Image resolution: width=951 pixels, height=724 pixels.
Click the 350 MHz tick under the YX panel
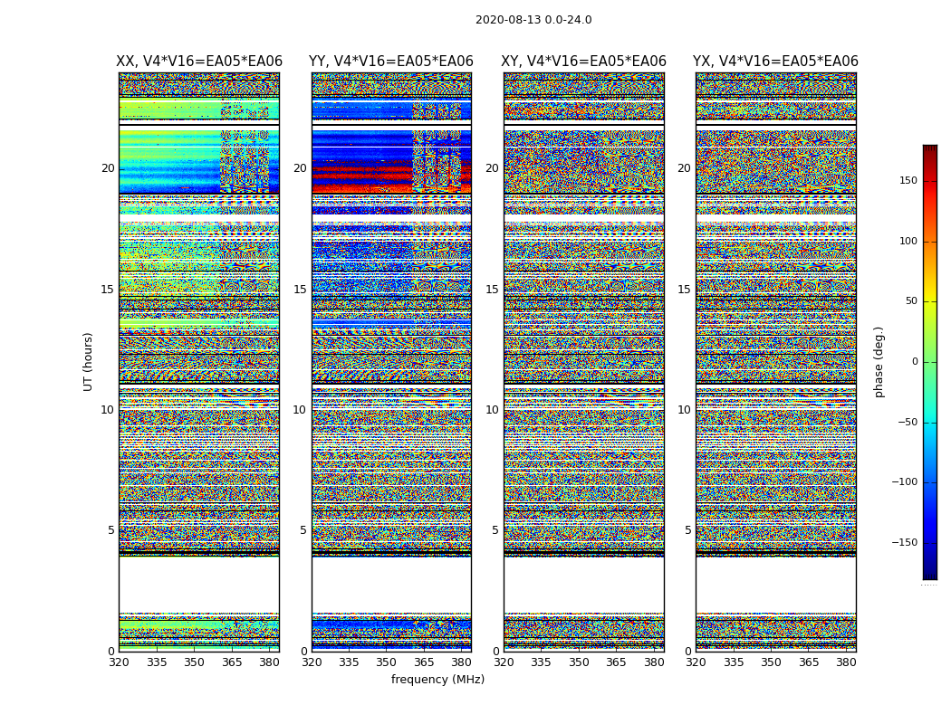[x=771, y=662]
